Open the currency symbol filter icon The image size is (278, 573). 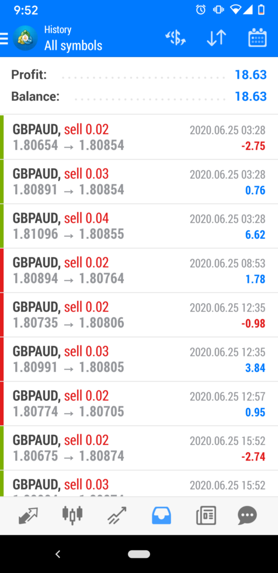point(176,38)
